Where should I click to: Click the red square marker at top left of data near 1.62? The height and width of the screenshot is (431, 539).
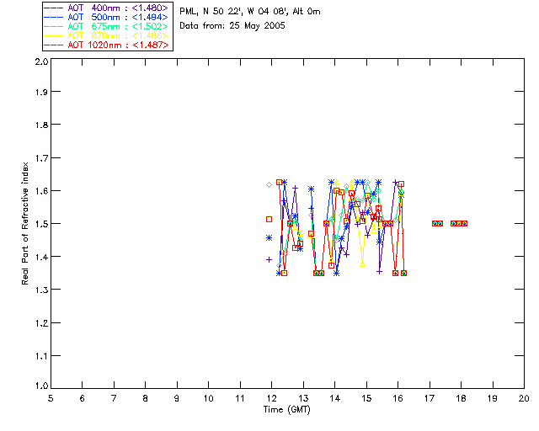(279, 182)
